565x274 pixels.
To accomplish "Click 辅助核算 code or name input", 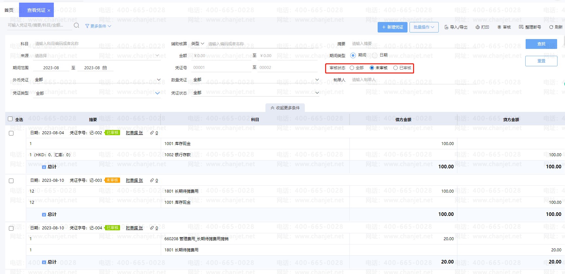I will click(263, 44).
